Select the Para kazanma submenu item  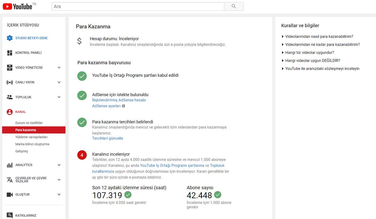pos(34,130)
